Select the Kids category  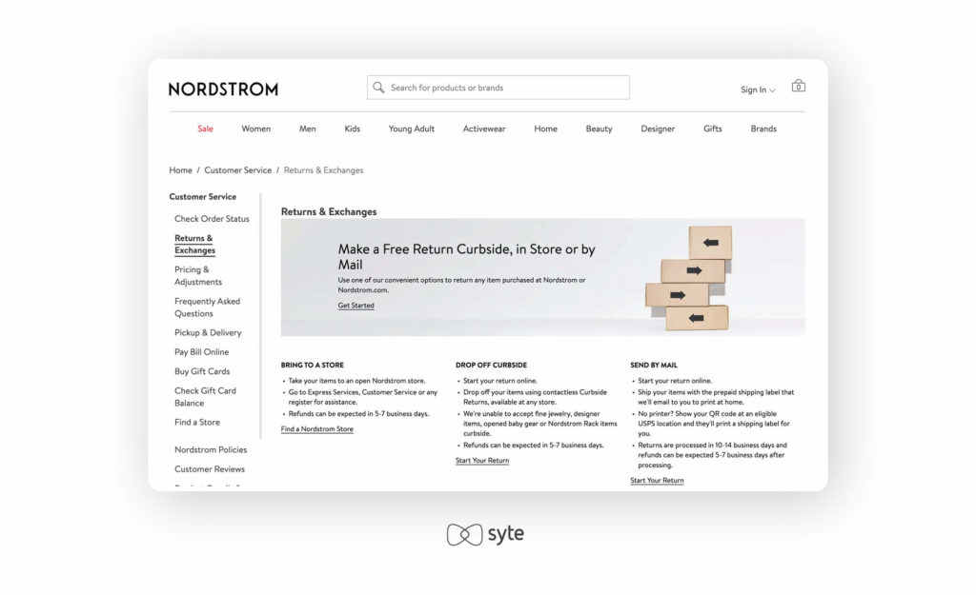[x=353, y=129]
